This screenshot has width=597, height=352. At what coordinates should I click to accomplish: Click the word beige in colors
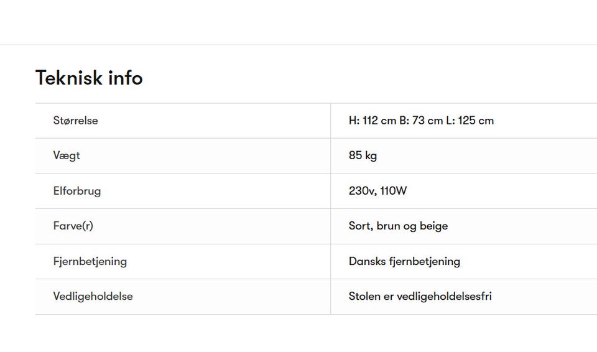pos(433,226)
